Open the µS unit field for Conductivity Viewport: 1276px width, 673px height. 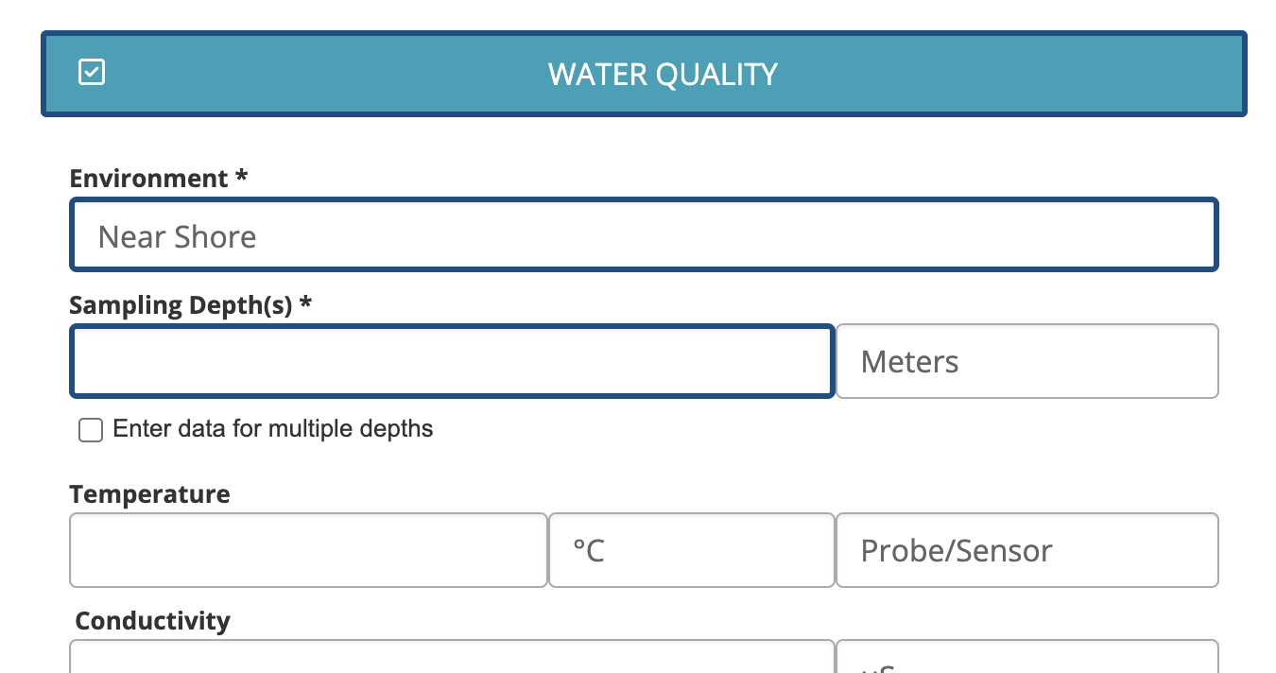(1026, 662)
